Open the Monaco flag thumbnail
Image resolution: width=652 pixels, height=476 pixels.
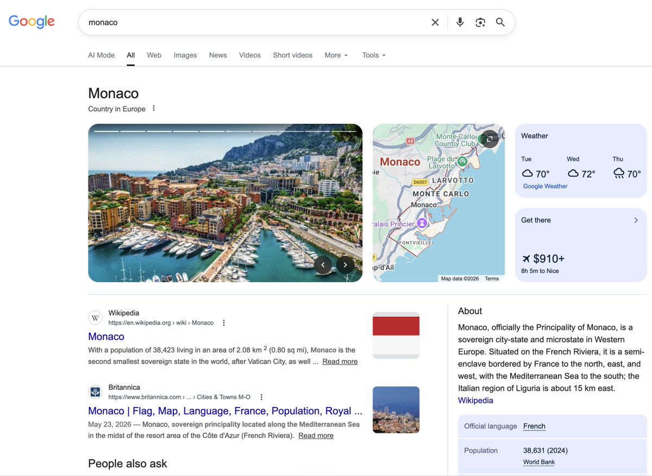[396, 335]
